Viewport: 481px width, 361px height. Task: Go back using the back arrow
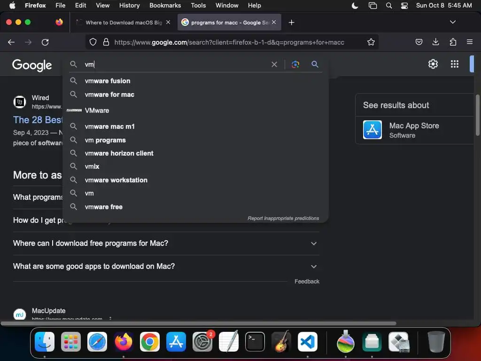click(x=11, y=42)
